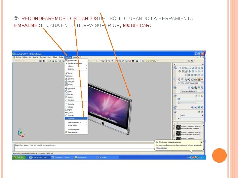Expand the Operaciones en 3D submenu
The image size is (238, 178).
[76, 122]
